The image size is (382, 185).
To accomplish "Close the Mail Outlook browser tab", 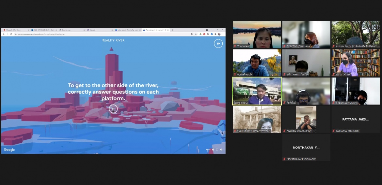I will point(56,30).
